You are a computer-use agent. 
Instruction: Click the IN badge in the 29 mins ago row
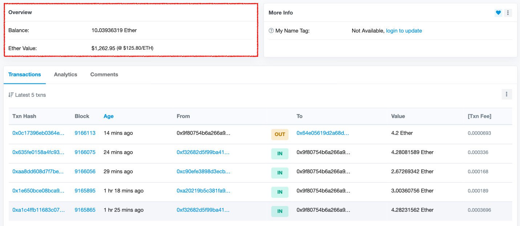point(280,173)
